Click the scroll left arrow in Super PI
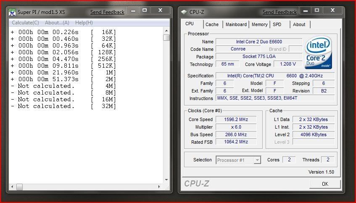The width and height of the screenshot is (356, 203). coord(12,187)
